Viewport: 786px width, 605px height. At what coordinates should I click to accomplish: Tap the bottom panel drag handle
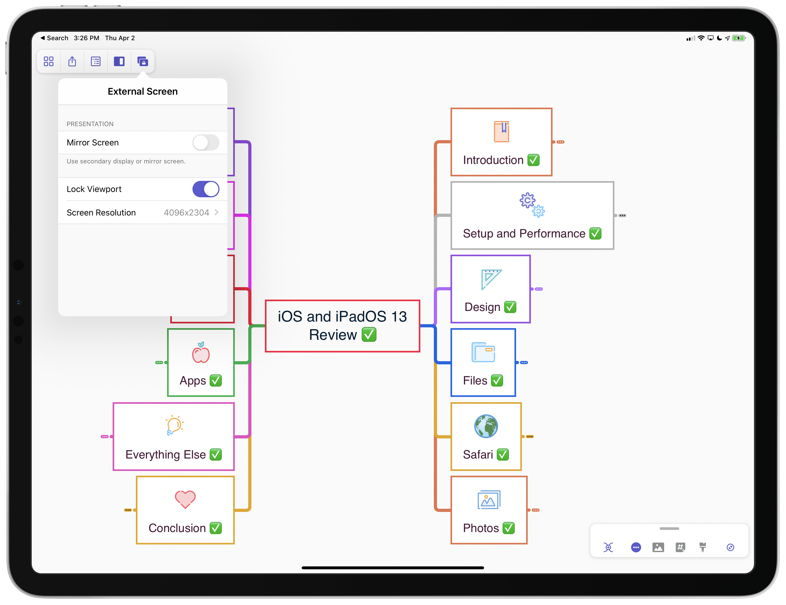(x=669, y=529)
